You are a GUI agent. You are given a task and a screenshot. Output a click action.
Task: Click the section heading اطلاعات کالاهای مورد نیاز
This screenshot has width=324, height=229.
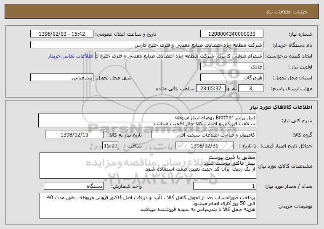pos(281,107)
